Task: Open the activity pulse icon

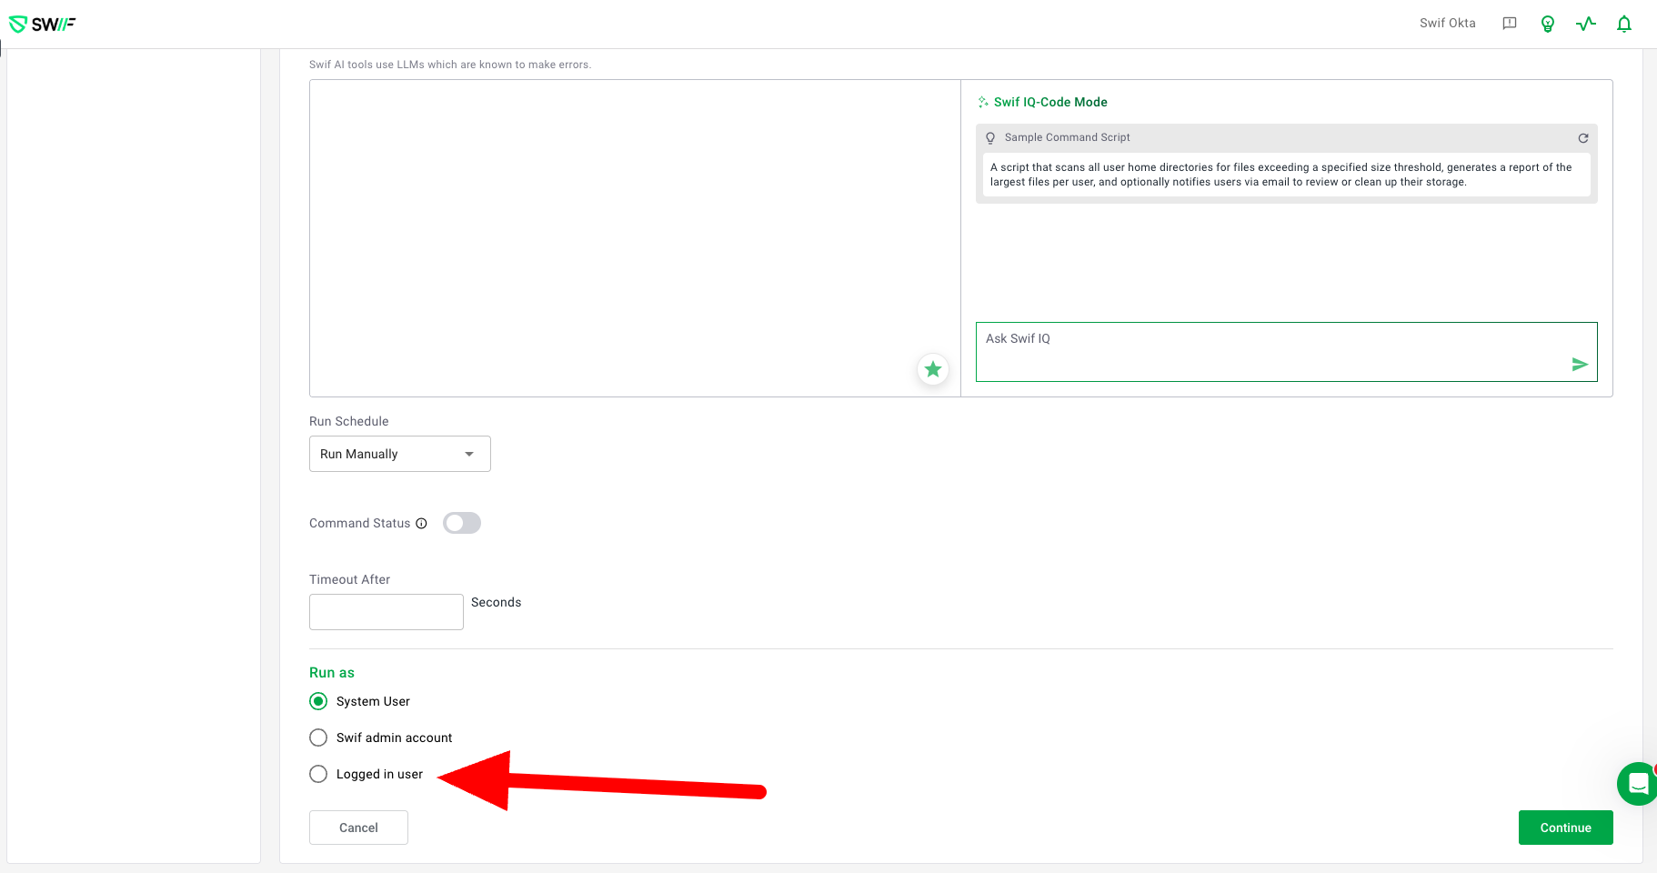Action: pyautogui.click(x=1586, y=24)
